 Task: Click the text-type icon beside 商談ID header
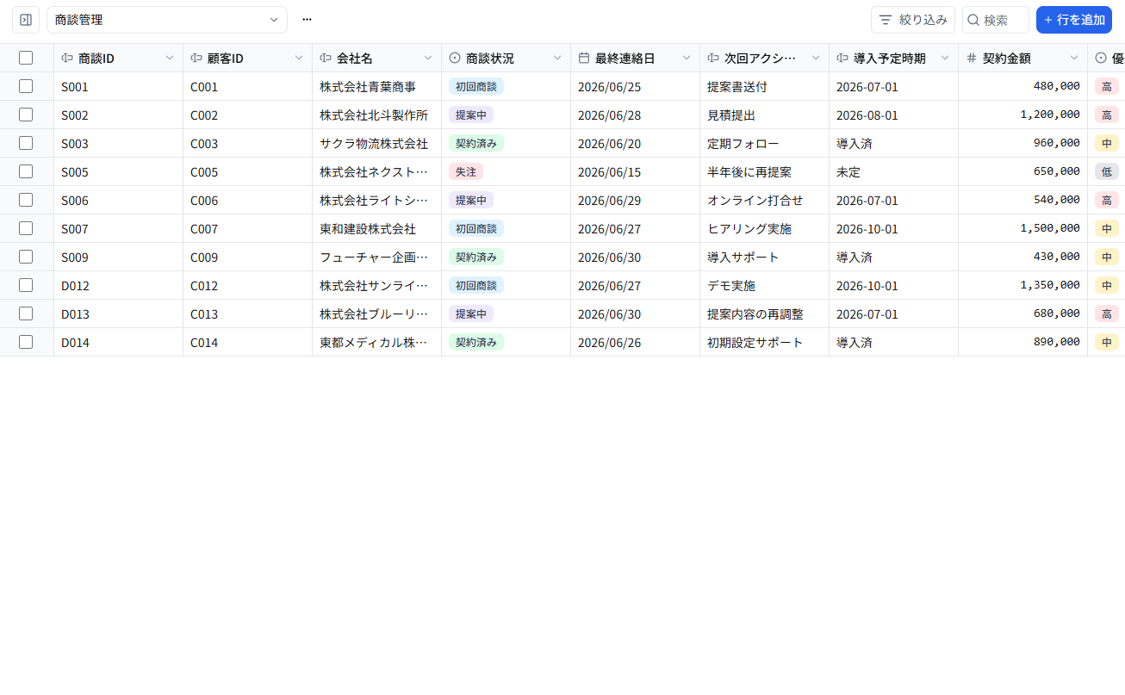coord(67,58)
